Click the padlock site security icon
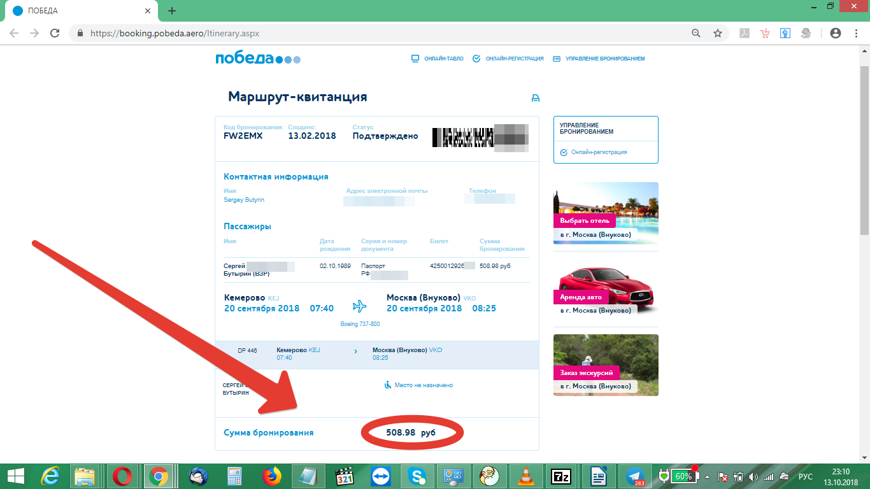 (x=80, y=33)
